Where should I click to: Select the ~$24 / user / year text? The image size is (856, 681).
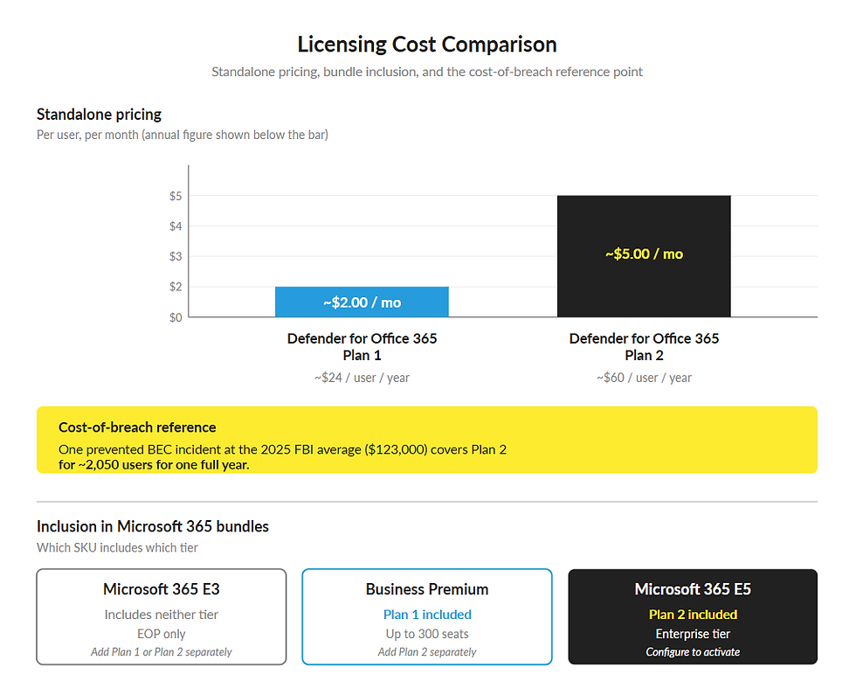pos(362,378)
